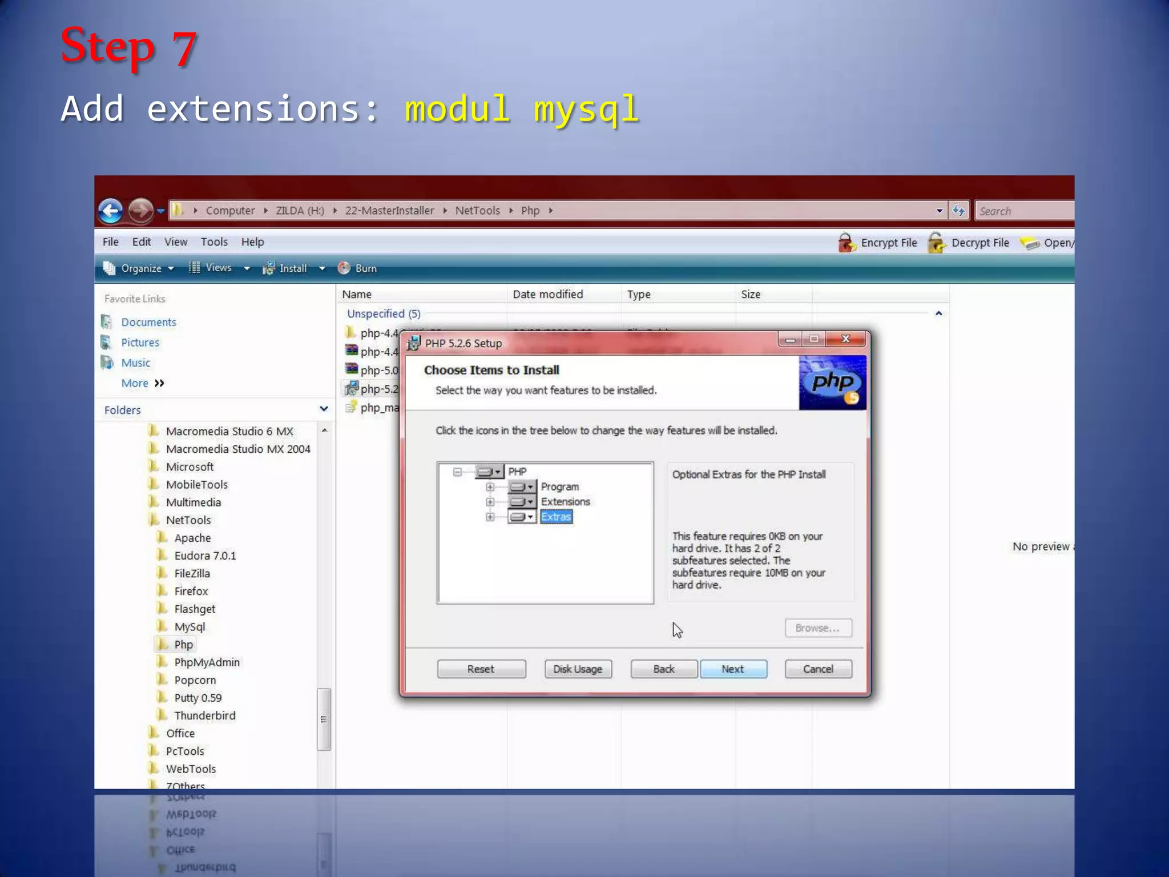Click 22-MasterInstaller in the address breadcrumb
The height and width of the screenshot is (877, 1169).
(389, 211)
